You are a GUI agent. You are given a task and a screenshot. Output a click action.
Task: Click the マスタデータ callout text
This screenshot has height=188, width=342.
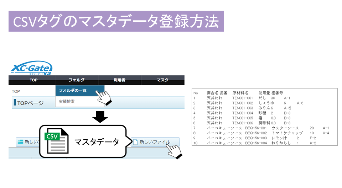tap(96, 142)
